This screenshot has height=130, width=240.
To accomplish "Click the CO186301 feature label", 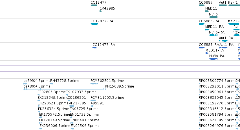I will [x=77, y=98].
